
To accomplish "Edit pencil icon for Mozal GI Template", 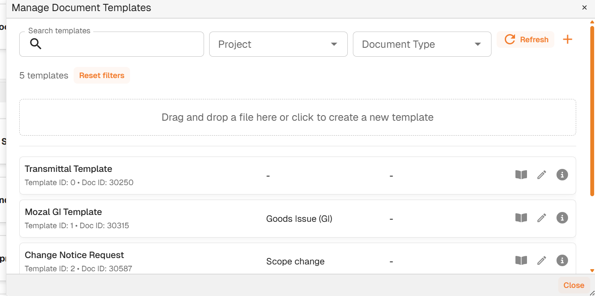I will tap(542, 218).
